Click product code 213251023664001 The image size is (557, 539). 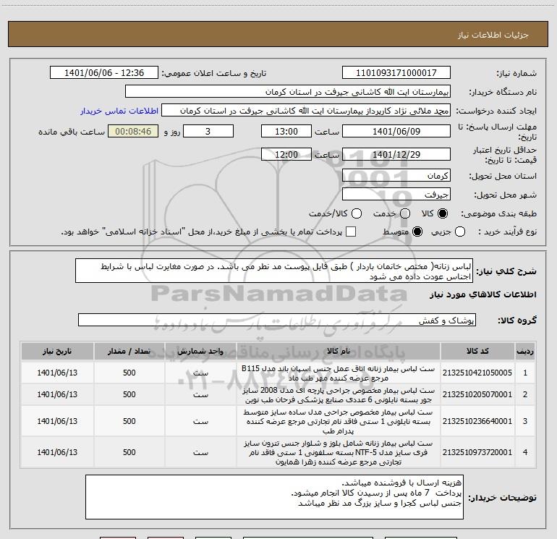click(477, 421)
